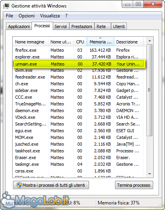Viewport: 165px width, 210px height.
Task: Open the Visualizza menu
Action: point(50,16)
